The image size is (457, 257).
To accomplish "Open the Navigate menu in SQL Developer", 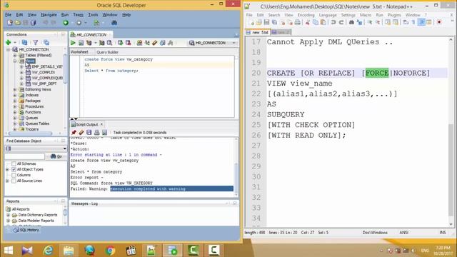I will [49, 14].
